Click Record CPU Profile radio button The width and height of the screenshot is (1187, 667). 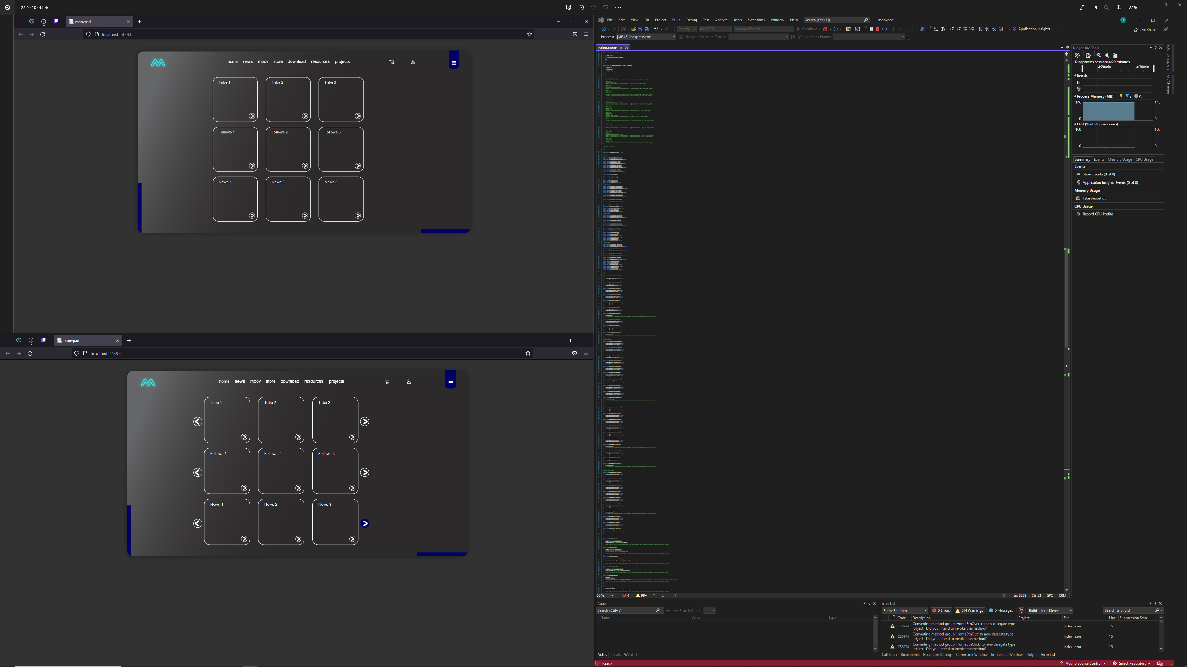click(x=1078, y=214)
